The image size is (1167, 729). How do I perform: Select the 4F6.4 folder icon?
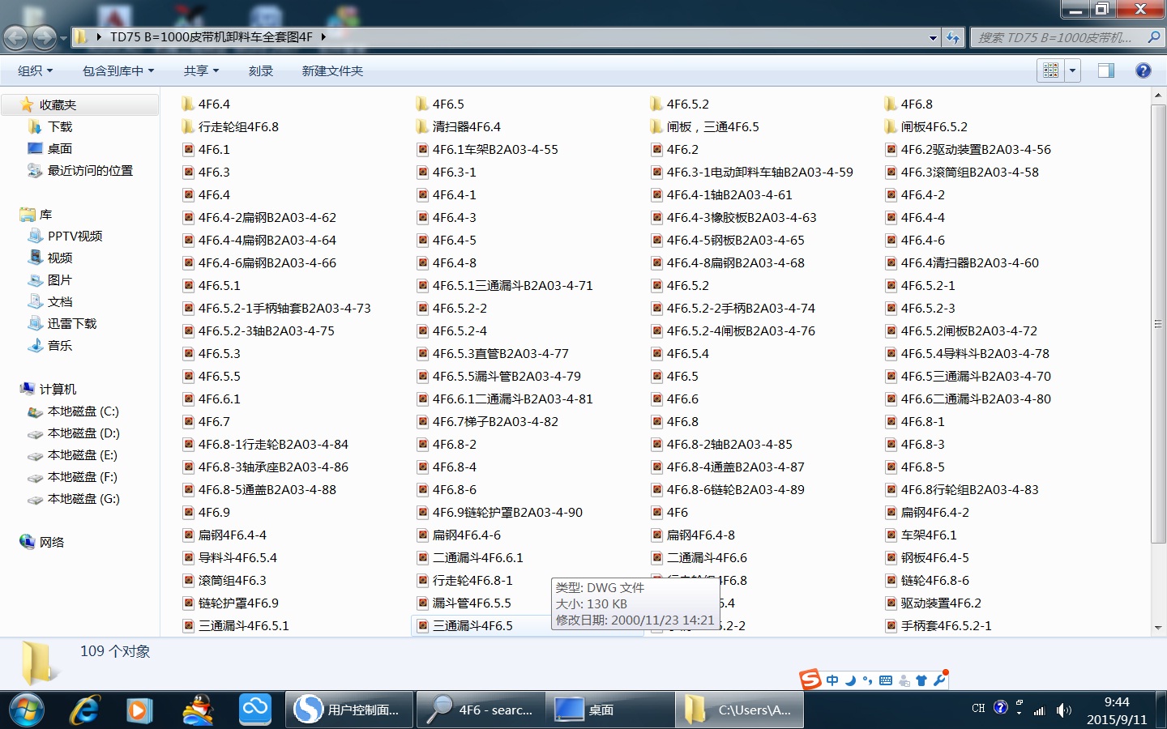188,104
